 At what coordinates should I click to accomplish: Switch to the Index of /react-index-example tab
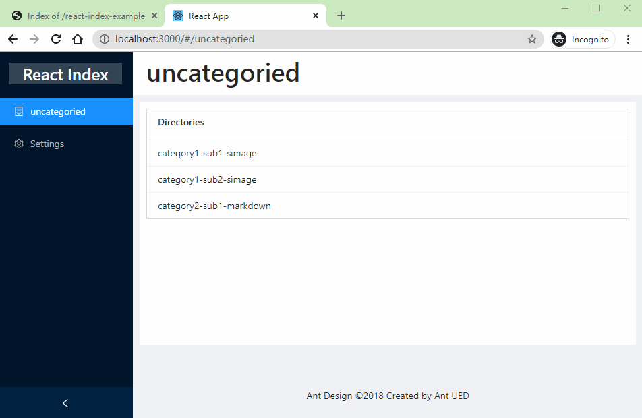click(80, 16)
